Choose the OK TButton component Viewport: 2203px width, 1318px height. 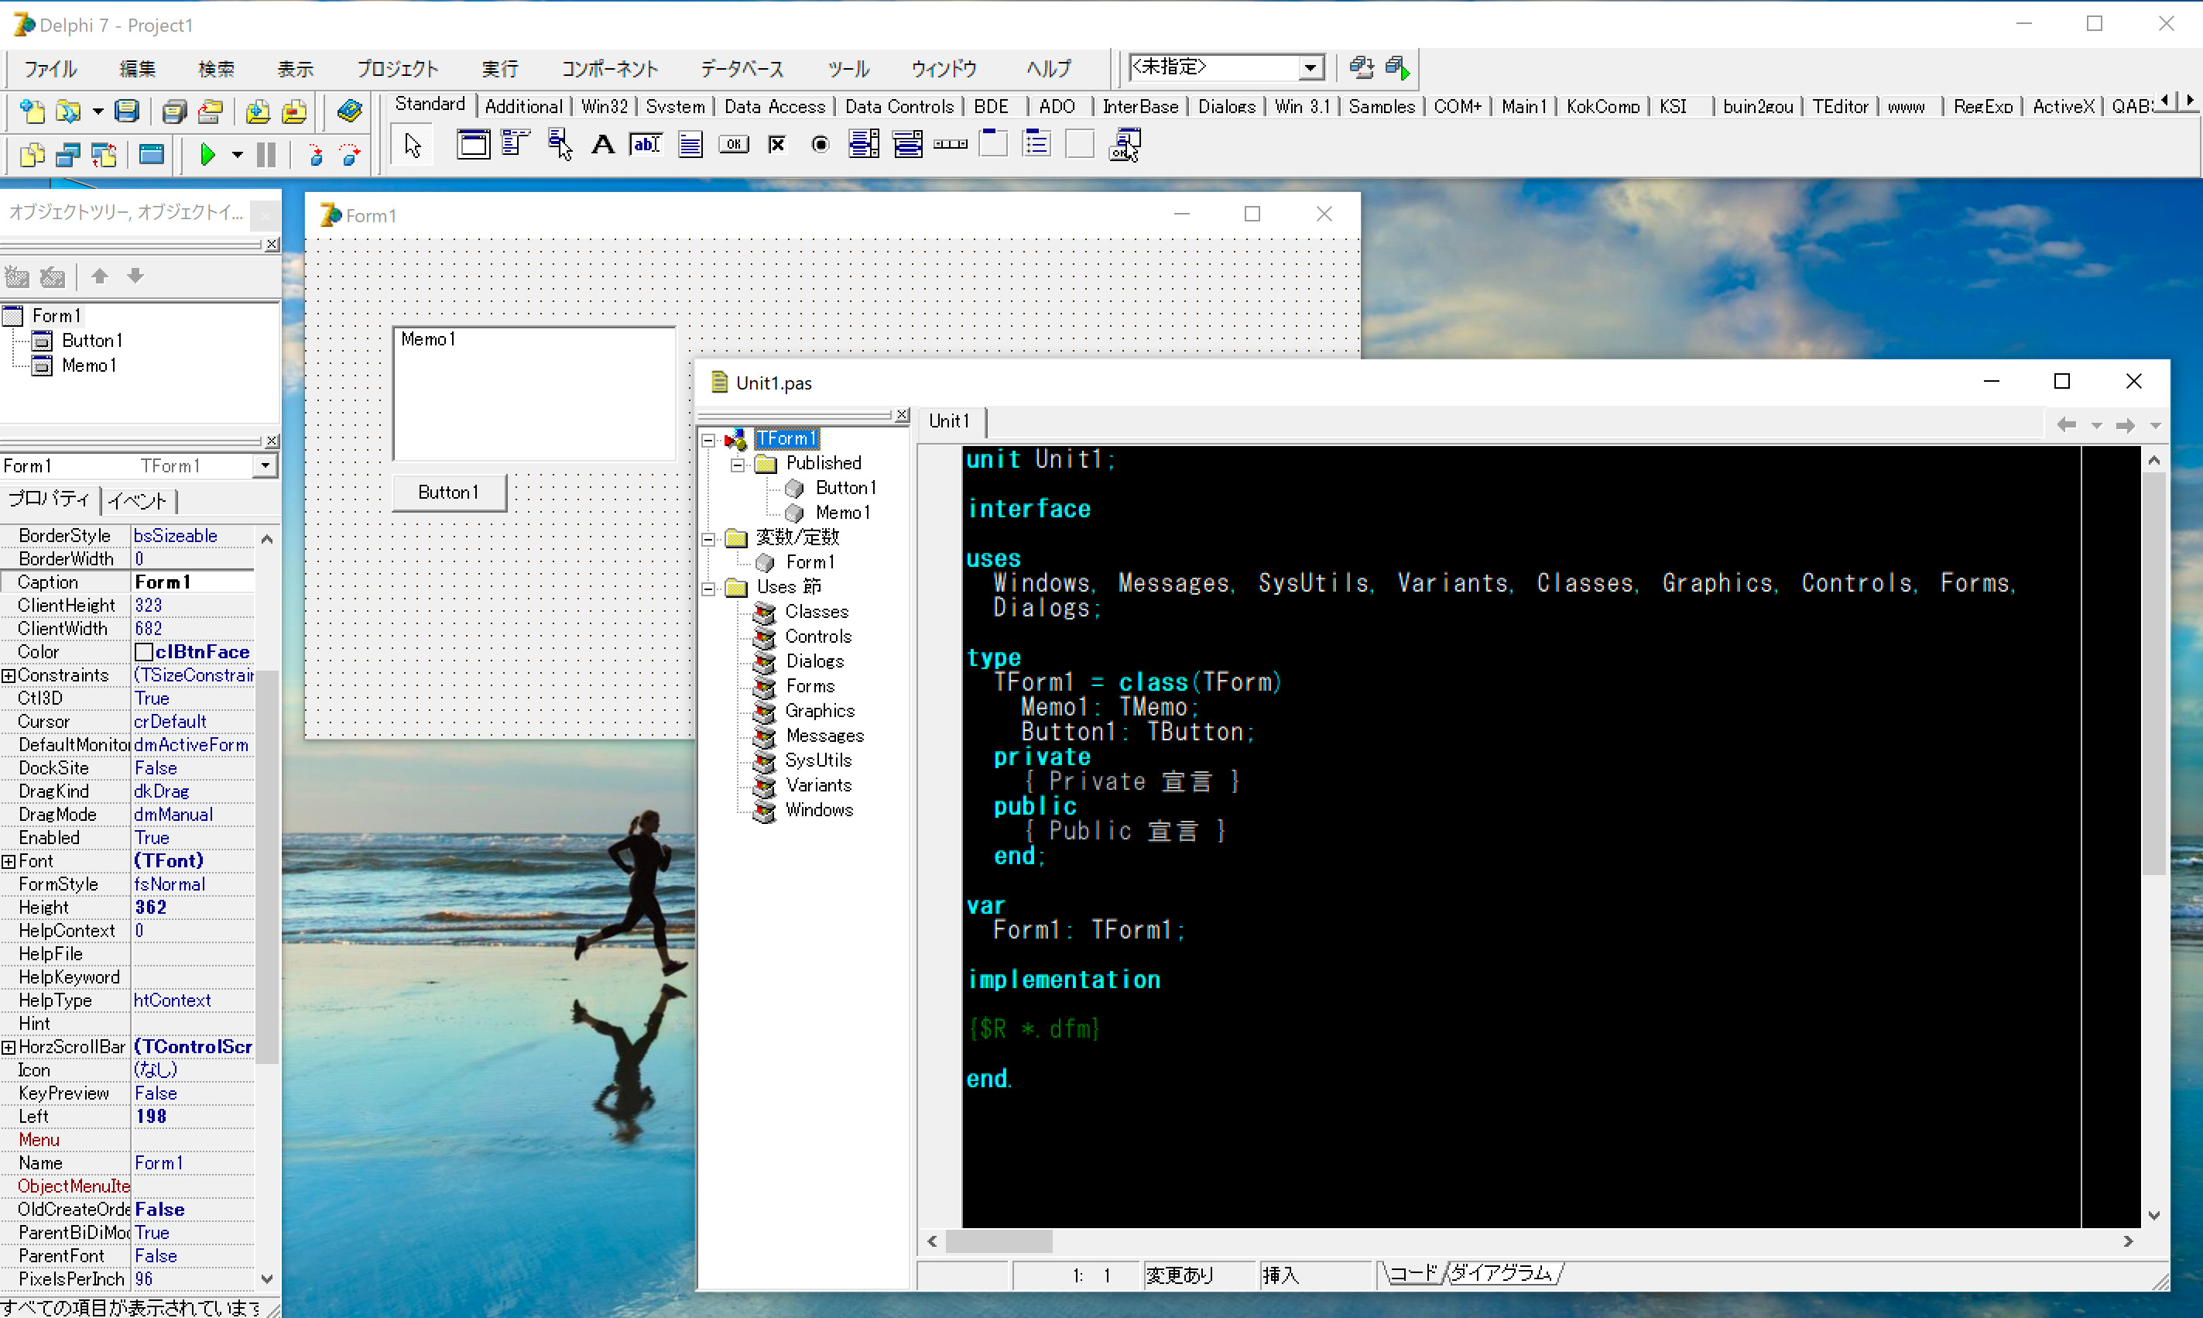point(733,144)
